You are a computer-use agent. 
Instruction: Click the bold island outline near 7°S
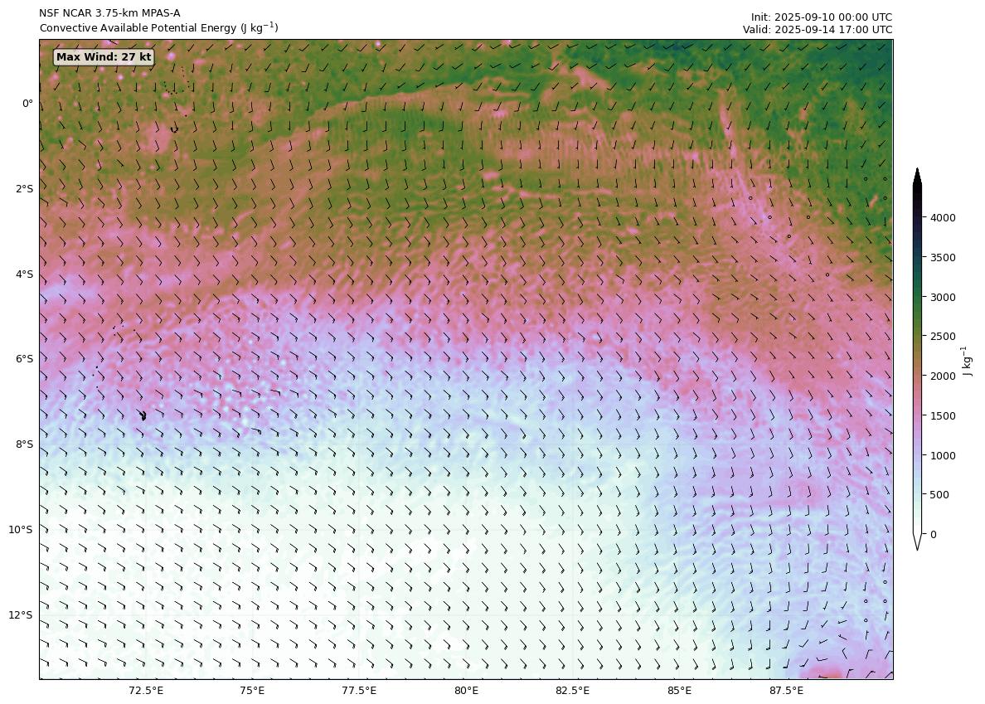tap(143, 415)
